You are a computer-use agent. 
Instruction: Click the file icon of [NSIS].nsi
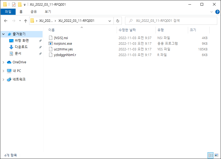51,38
